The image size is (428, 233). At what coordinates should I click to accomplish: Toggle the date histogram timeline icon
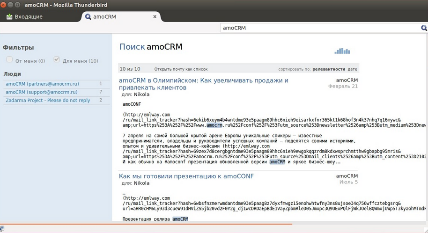(x=342, y=51)
